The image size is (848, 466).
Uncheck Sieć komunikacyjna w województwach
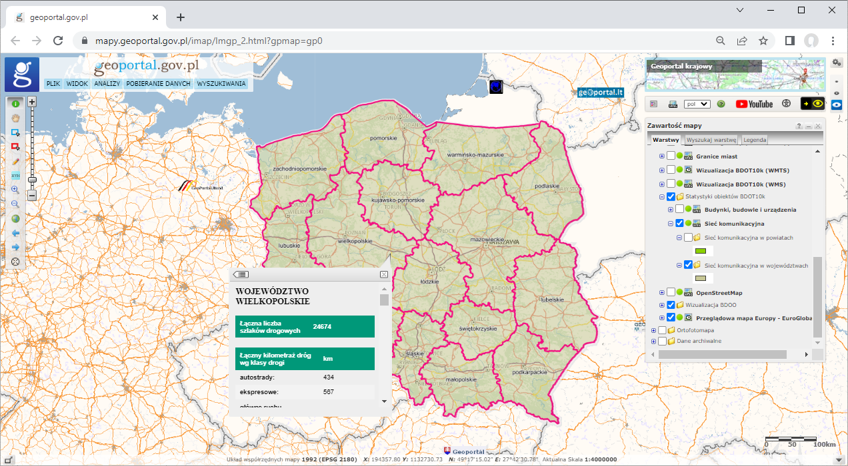[688, 265]
